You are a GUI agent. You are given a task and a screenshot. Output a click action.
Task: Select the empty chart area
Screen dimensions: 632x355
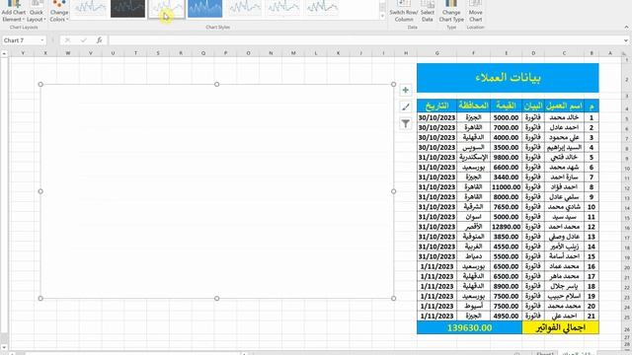[217, 191]
